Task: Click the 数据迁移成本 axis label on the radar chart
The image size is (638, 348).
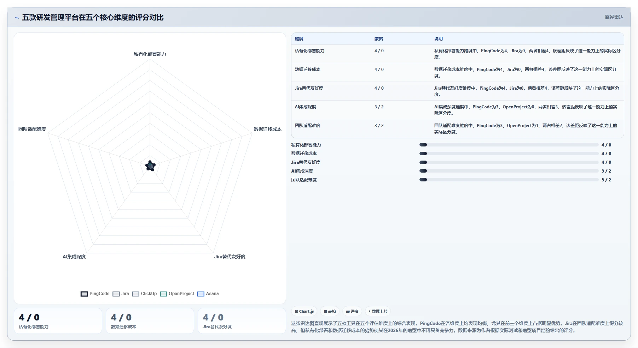Action: click(x=267, y=129)
